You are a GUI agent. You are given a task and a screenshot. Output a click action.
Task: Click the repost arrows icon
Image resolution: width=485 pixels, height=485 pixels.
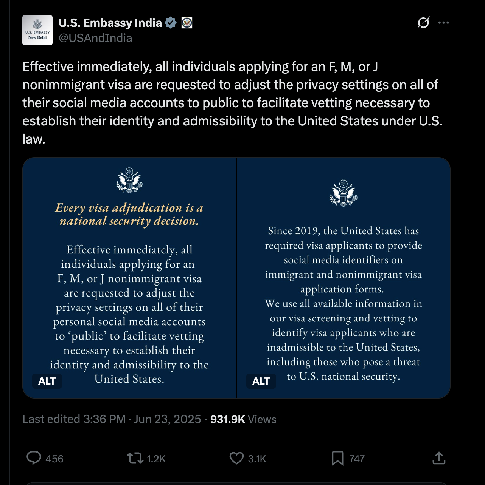pos(135,458)
